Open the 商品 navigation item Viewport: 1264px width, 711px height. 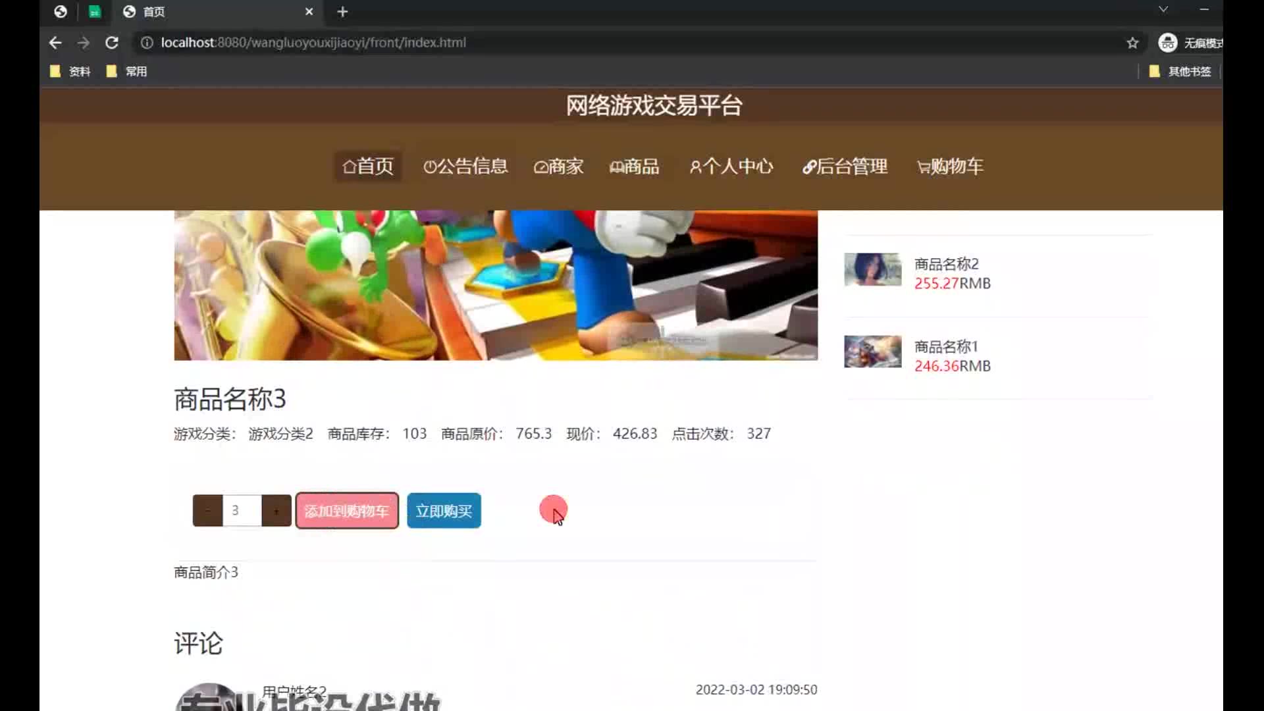635,167
